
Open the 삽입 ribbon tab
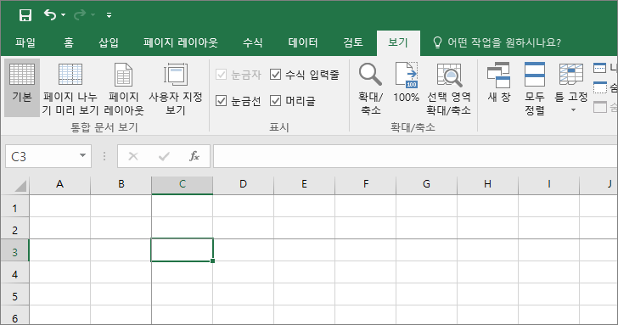[109, 42]
